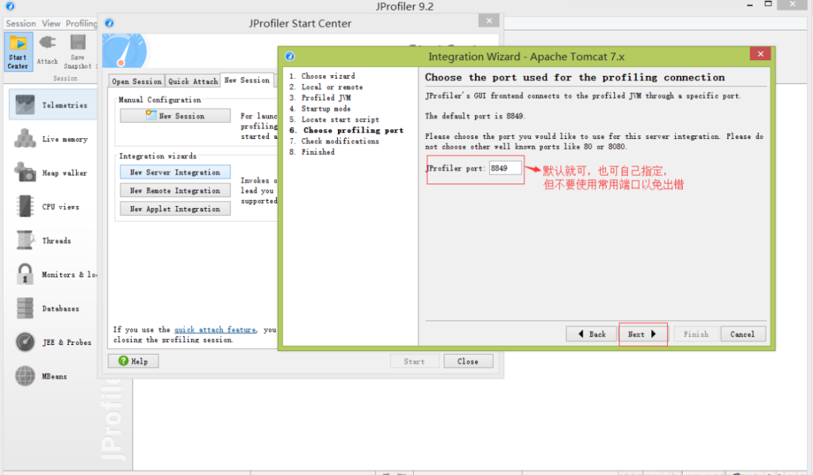Click the Attach plug icon
The image size is (813, 475).
click(47, 42)
